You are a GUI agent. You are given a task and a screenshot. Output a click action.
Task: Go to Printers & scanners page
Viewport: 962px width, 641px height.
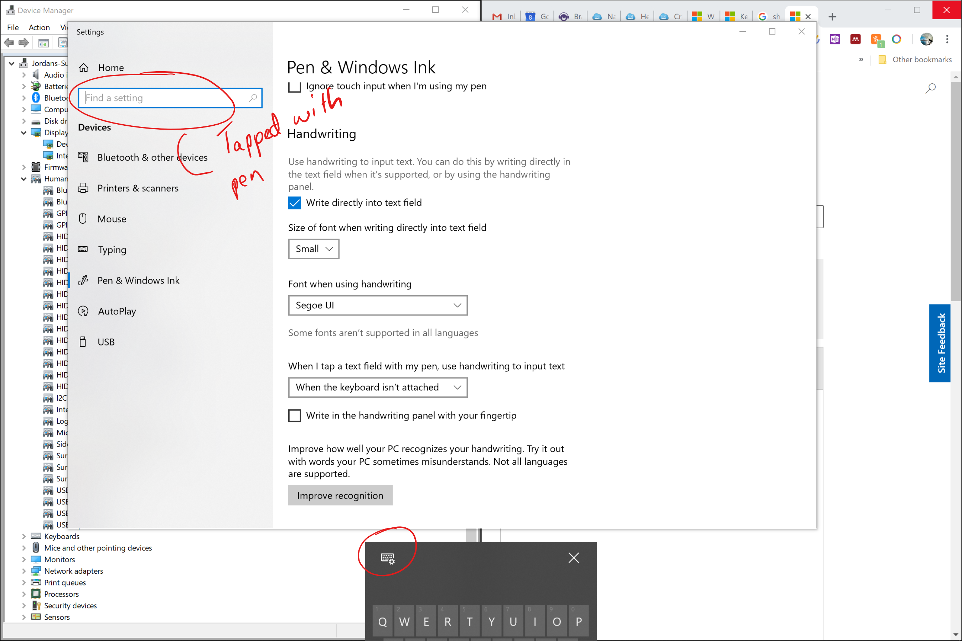coord(138,188)
